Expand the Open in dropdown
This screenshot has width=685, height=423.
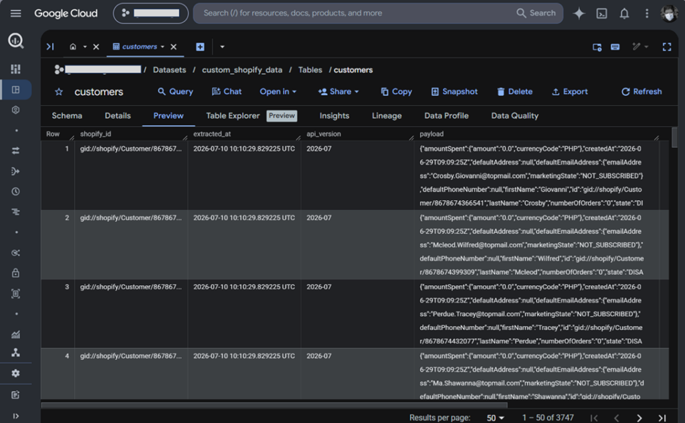[278, 91]
